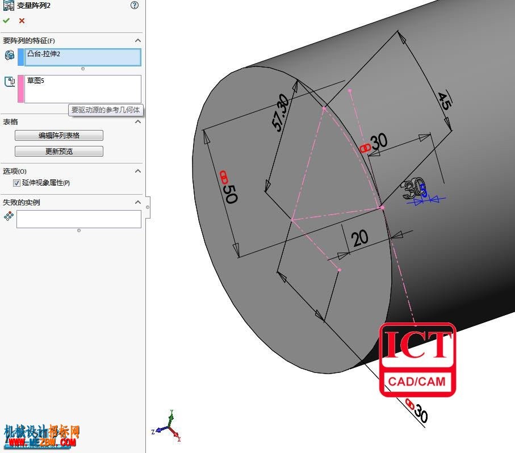Select the 57.30 dimension in the sketch

pyautogui.click(x=280, y=112)
